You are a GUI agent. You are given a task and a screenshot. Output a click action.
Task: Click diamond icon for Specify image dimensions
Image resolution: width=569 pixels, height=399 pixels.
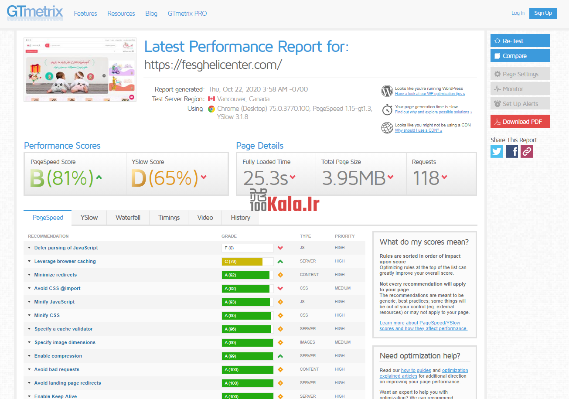point(280,342)
